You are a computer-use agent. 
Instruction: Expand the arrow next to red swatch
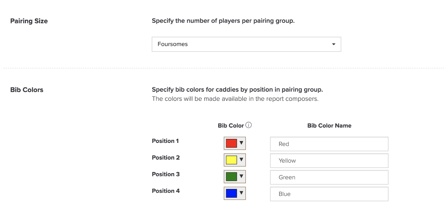[x=241, y=143]
